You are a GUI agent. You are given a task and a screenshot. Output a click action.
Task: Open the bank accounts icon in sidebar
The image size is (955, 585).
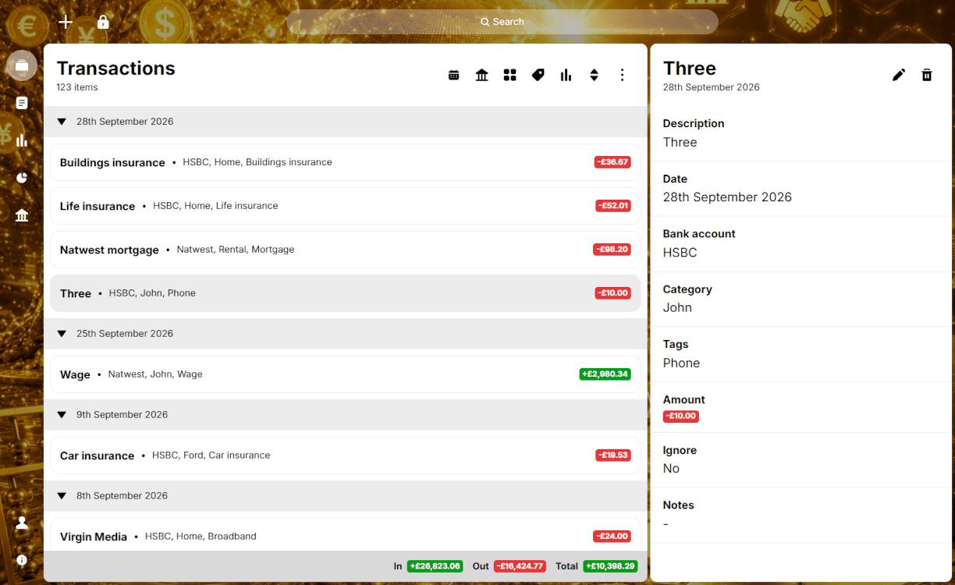coord(22,215)
